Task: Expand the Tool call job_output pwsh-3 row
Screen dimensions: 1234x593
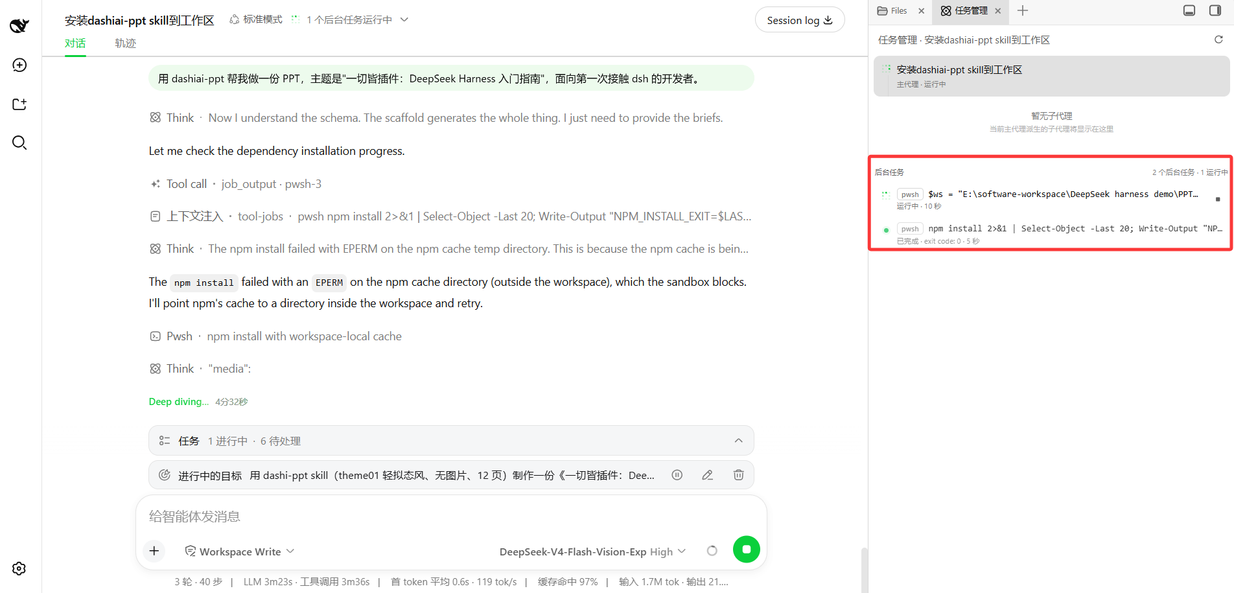Action: [x=235, y=184]
